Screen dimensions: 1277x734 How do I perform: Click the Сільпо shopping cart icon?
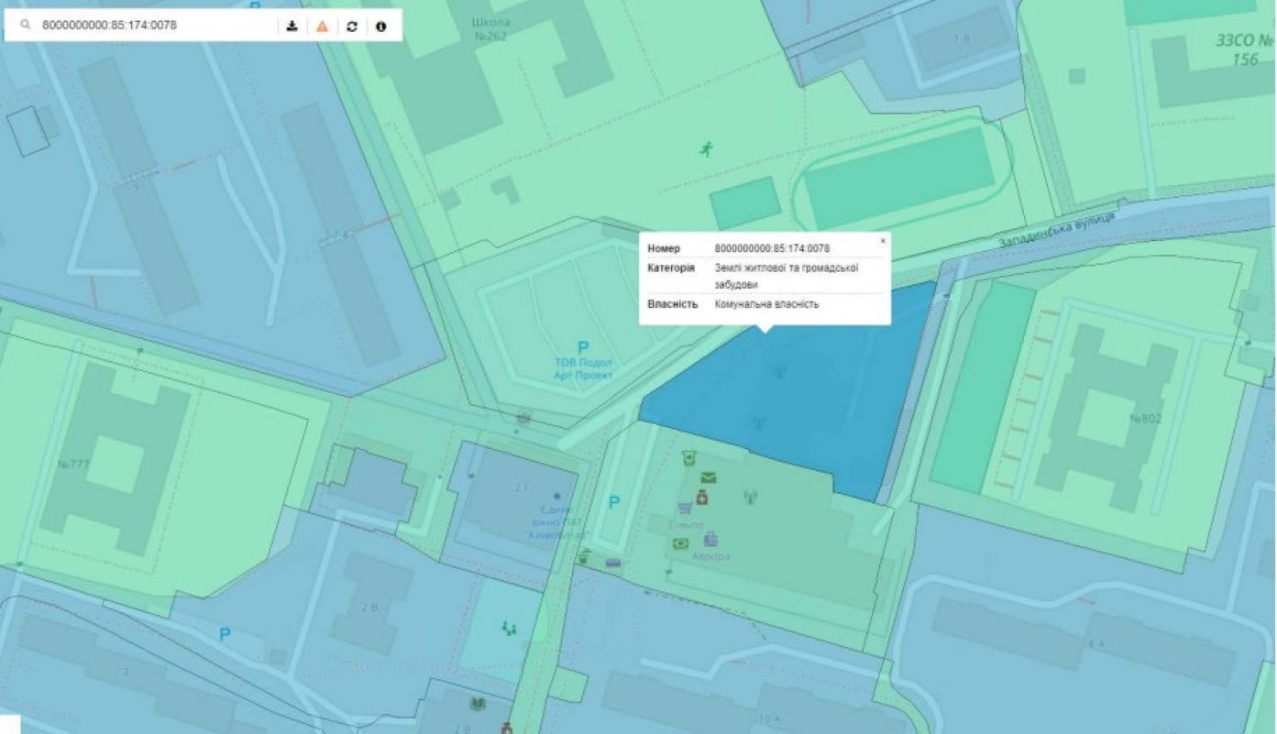[684, 508]
